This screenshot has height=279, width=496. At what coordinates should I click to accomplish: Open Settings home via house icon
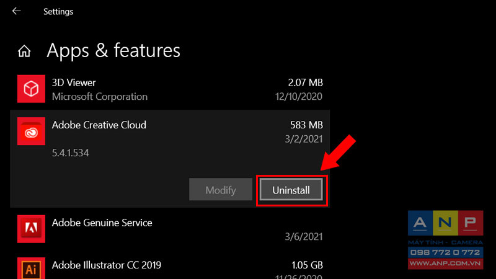point(24,51)
